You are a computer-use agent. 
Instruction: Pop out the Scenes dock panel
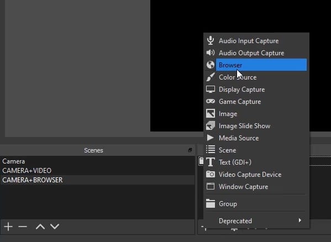pos(190,150)
